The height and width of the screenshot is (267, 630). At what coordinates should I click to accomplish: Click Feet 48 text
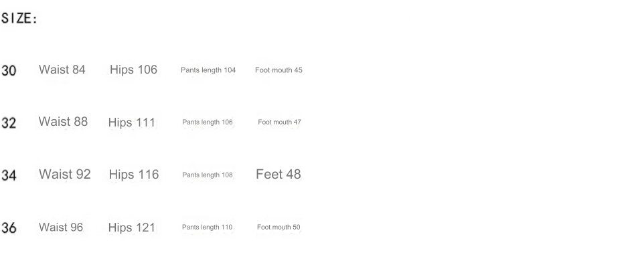pyautogui.click(x=279, y=174)
